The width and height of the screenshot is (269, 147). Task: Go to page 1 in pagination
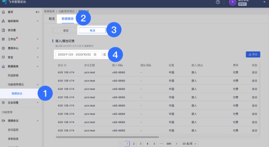tap(127, 144)
